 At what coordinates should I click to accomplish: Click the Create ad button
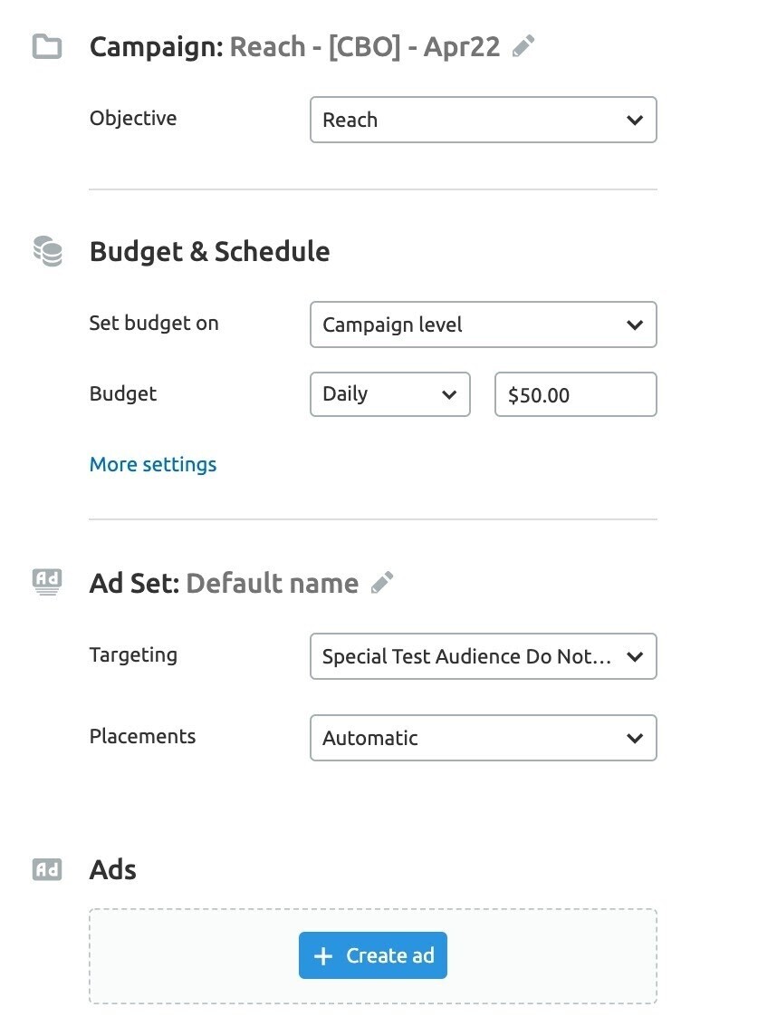tap(372, 955)
